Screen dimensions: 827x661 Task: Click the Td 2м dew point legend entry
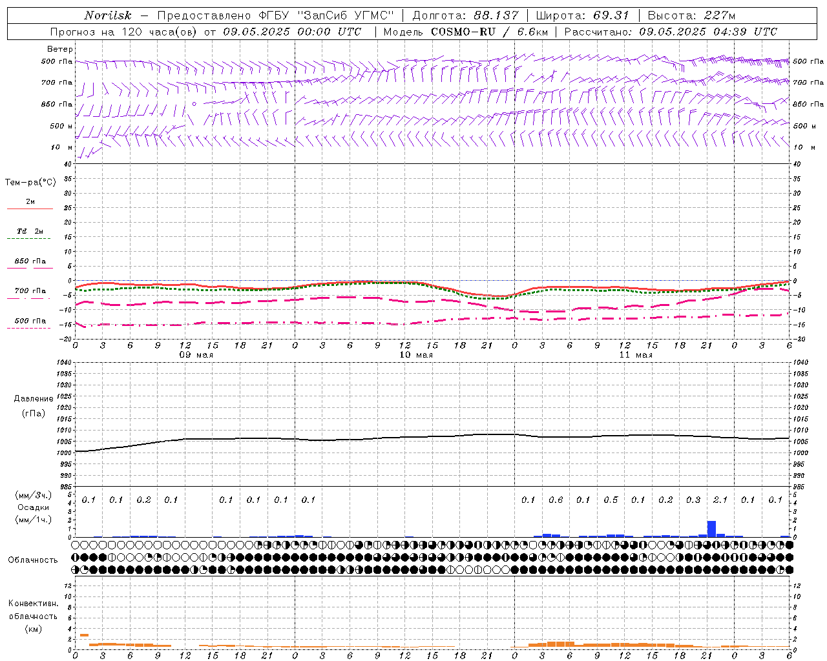pyautogui.click(x=30, y=231)
